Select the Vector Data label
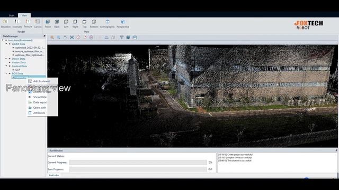This screenshot has height=190, width=339. (x=19, y=62)
